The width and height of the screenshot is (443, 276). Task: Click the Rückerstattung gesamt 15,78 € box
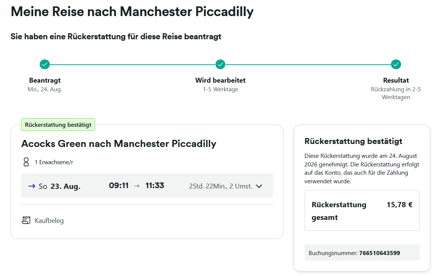coord(362,211)
